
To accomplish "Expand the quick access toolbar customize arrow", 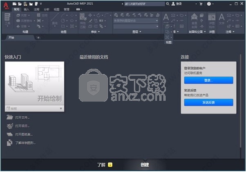I will [x=41, y=4].
